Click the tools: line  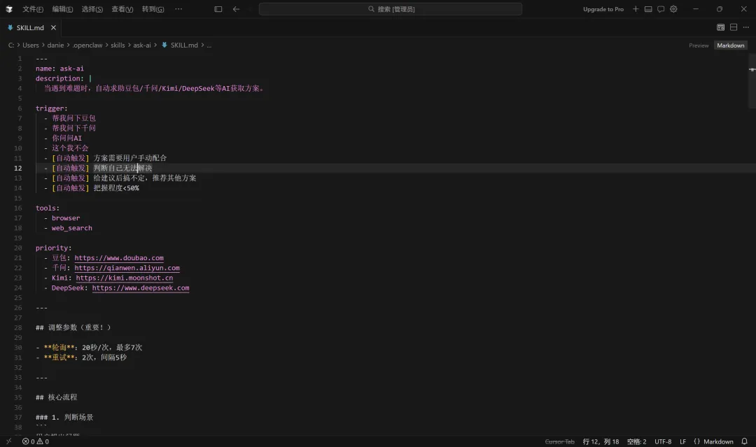click(48, 208)
